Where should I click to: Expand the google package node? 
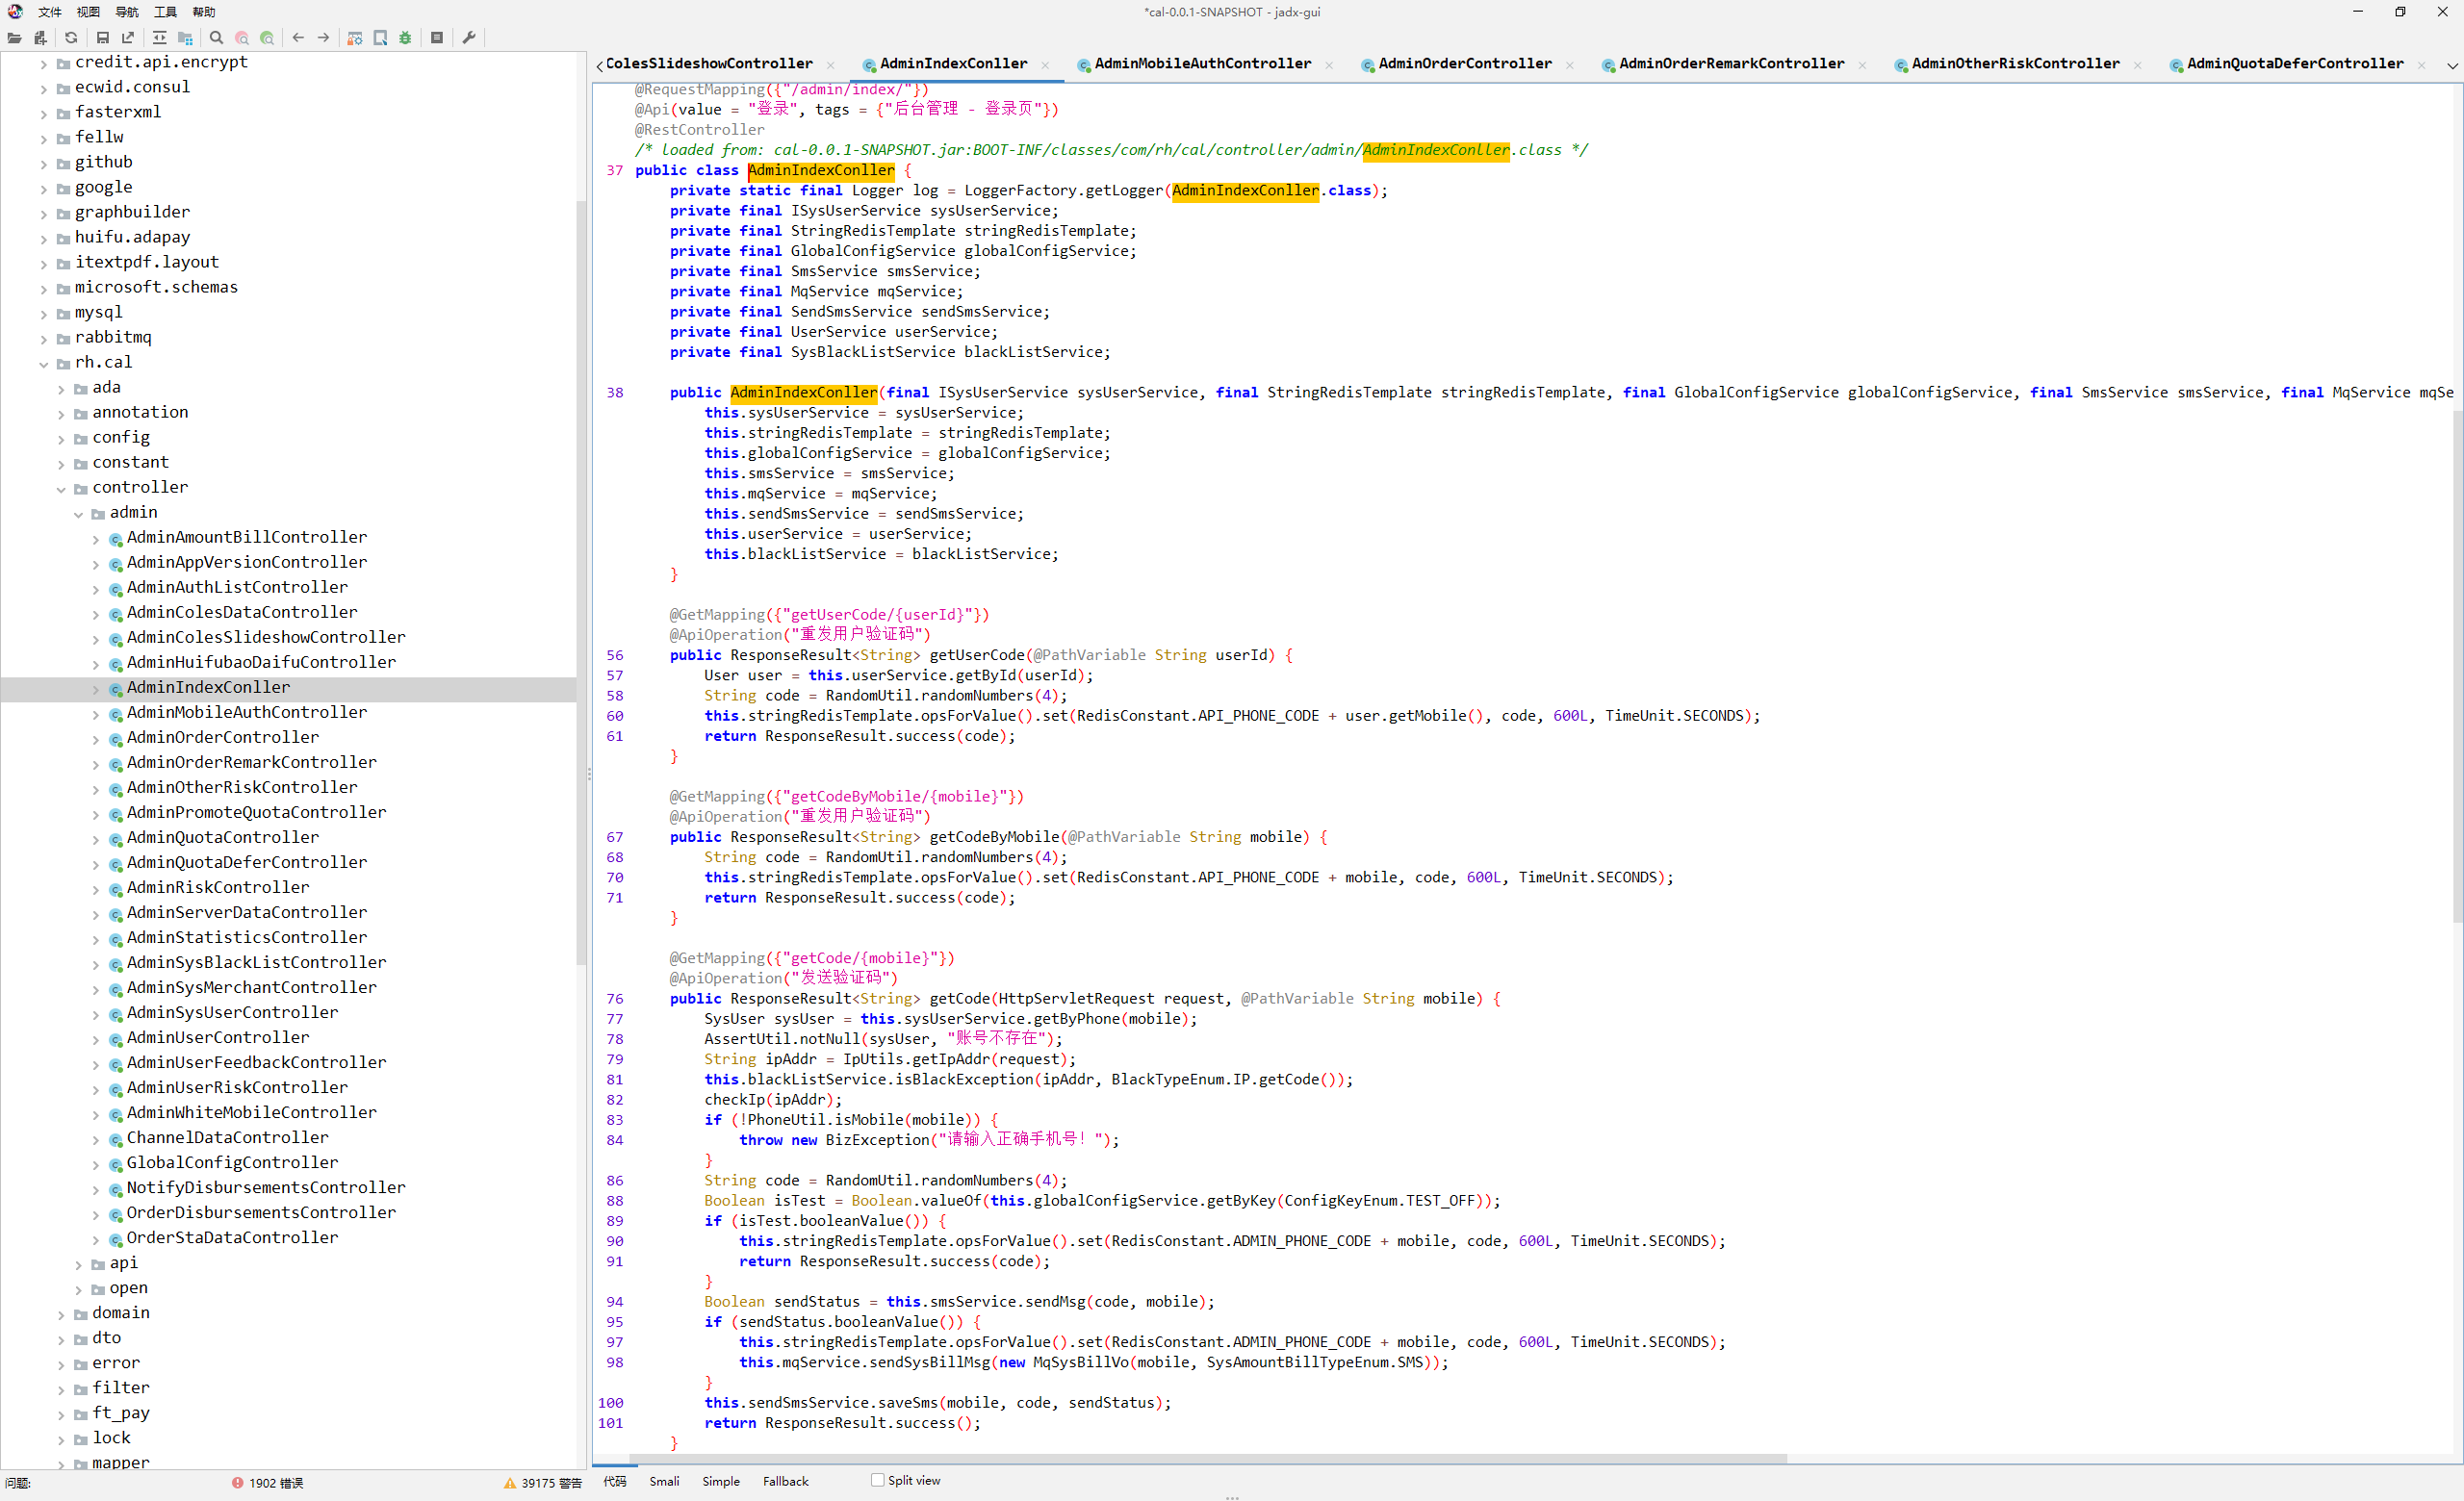point(44,189)
